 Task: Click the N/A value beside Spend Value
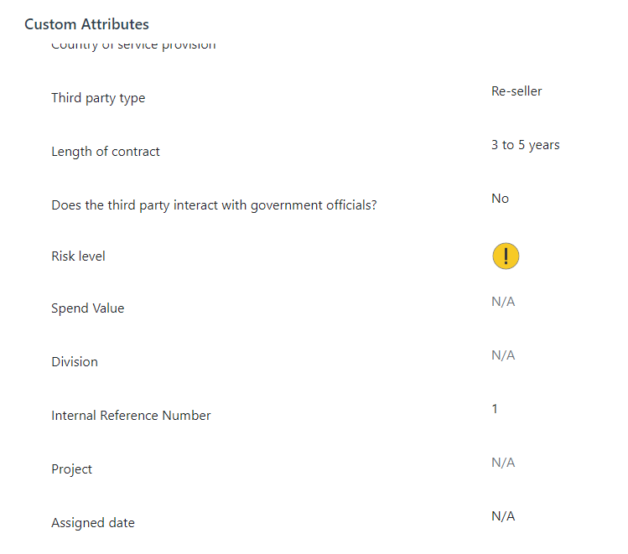tap(503, 302)
